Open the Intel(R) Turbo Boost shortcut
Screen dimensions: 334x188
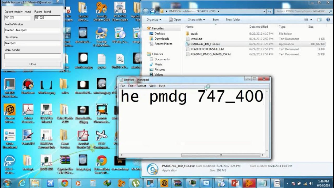pyautogui.click(x=10, y=88)
